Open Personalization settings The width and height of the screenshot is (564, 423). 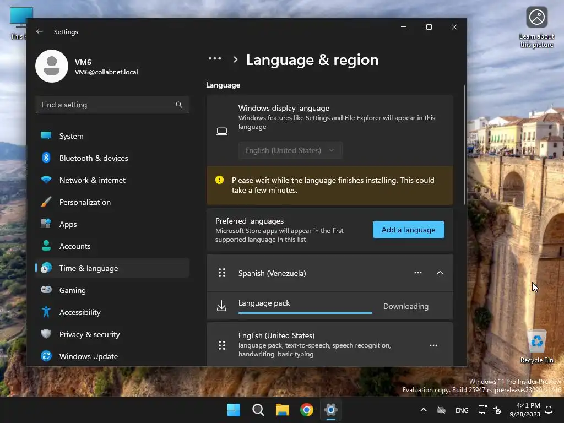click(112, 202)
